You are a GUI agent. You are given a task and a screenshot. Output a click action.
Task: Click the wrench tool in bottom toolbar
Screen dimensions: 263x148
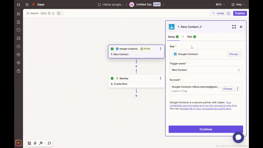click(x=41, y=143)
